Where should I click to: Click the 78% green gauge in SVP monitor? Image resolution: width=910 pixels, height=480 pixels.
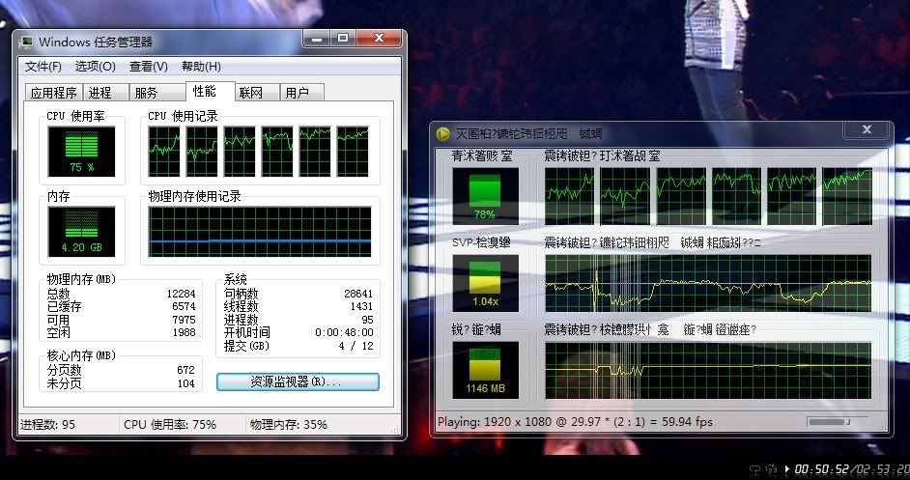pyautogui.click(x=485, y=196)
